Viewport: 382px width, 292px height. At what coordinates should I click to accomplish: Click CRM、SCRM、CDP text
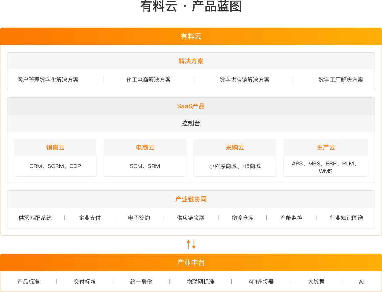55,166
